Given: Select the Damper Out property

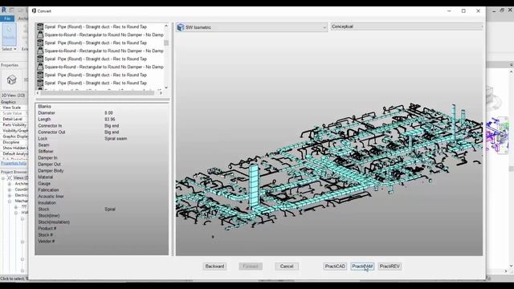Looking at the screenshot, I should point(102,164).
